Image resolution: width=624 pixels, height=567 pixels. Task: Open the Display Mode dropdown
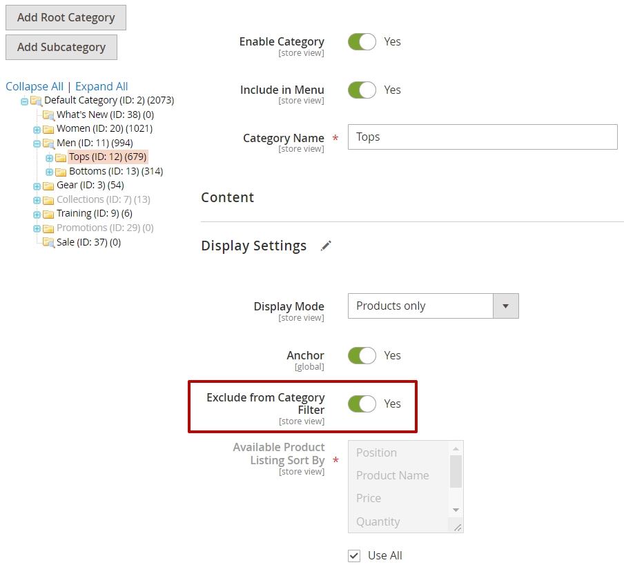coord(433,306)
